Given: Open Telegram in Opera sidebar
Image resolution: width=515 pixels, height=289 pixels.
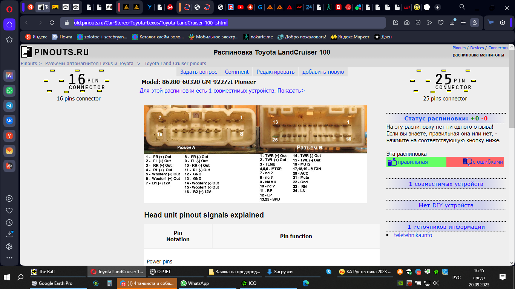Looking at the screenshot, I should click(x=9, y=106).
